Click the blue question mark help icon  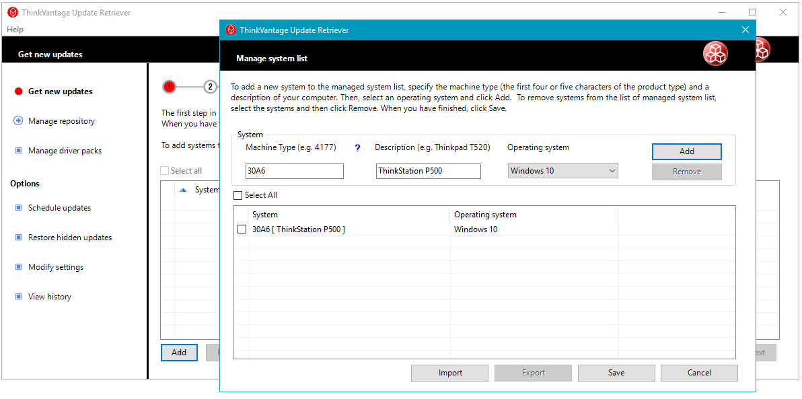(x=357, y=148)
